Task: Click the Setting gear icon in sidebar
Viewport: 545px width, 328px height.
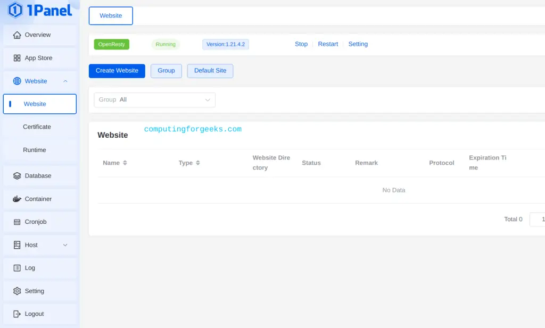Action: coord(16,291)
